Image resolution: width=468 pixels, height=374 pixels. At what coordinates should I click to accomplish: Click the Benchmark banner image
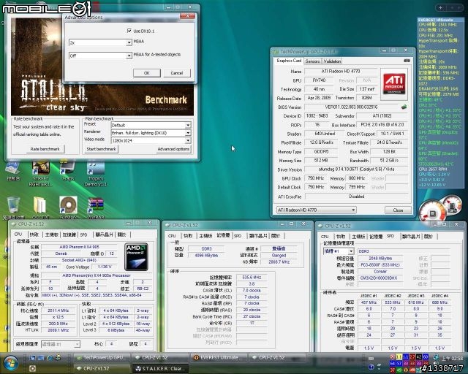[102, 67]
